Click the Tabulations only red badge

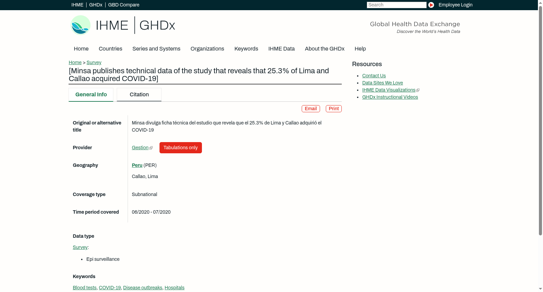point(181,148)
